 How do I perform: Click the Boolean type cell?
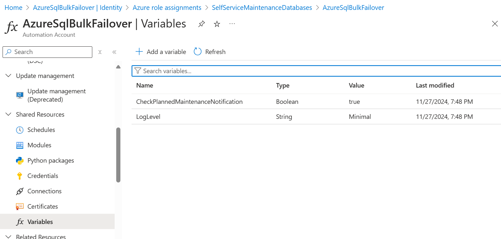click(x=287, y=102)
